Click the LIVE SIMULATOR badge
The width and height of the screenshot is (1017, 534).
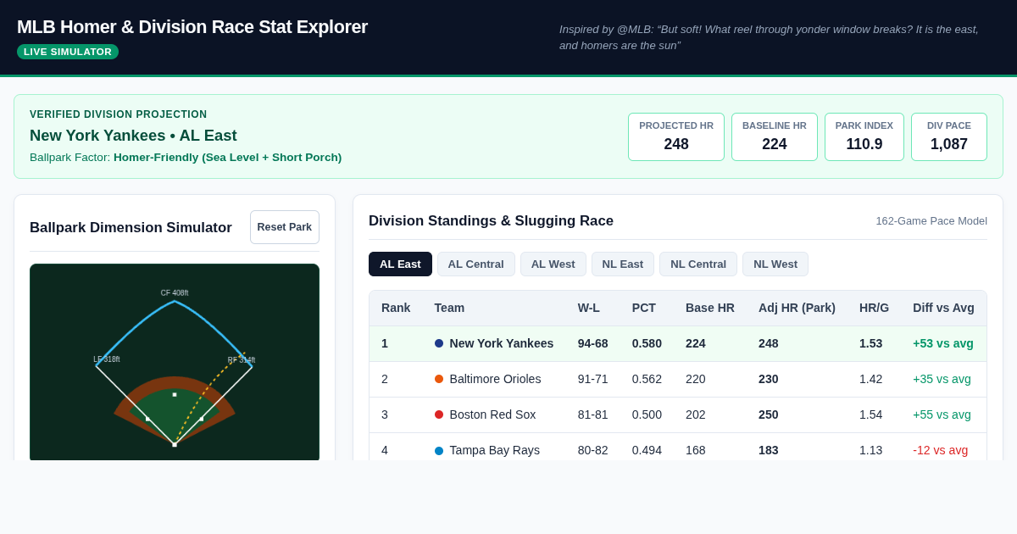click(x=68, y=52)
